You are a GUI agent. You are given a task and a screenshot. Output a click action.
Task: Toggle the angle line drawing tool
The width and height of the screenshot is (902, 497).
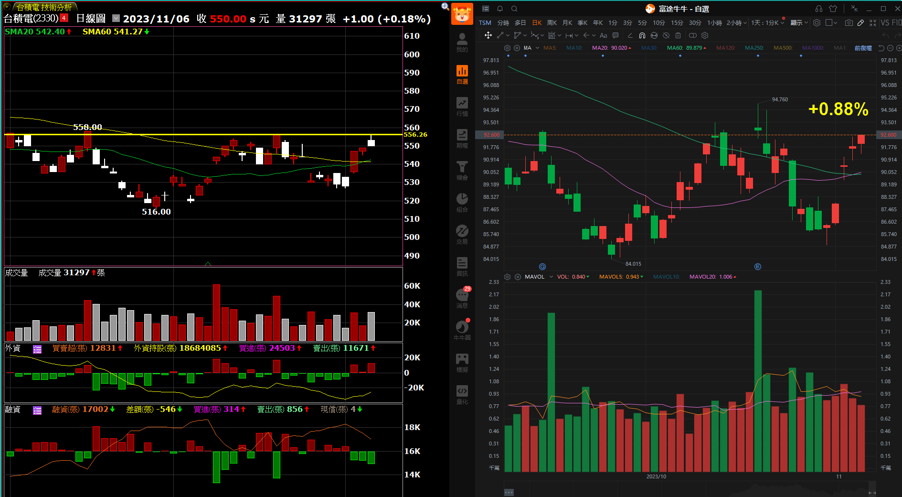[630, 35]
